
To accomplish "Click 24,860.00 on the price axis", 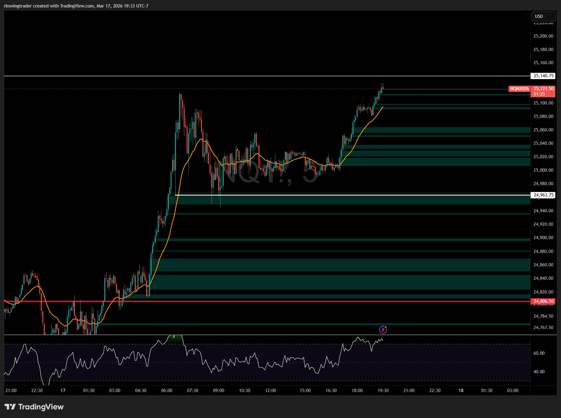I will pos(543,264).
